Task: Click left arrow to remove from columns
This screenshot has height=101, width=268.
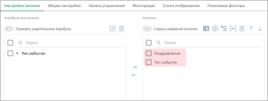Action: (x=134, y=75)
